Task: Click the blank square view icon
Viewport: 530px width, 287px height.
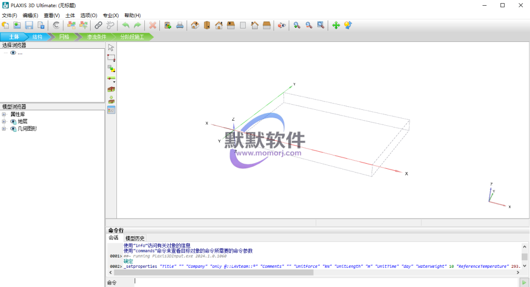Action: tap(243, 25)
